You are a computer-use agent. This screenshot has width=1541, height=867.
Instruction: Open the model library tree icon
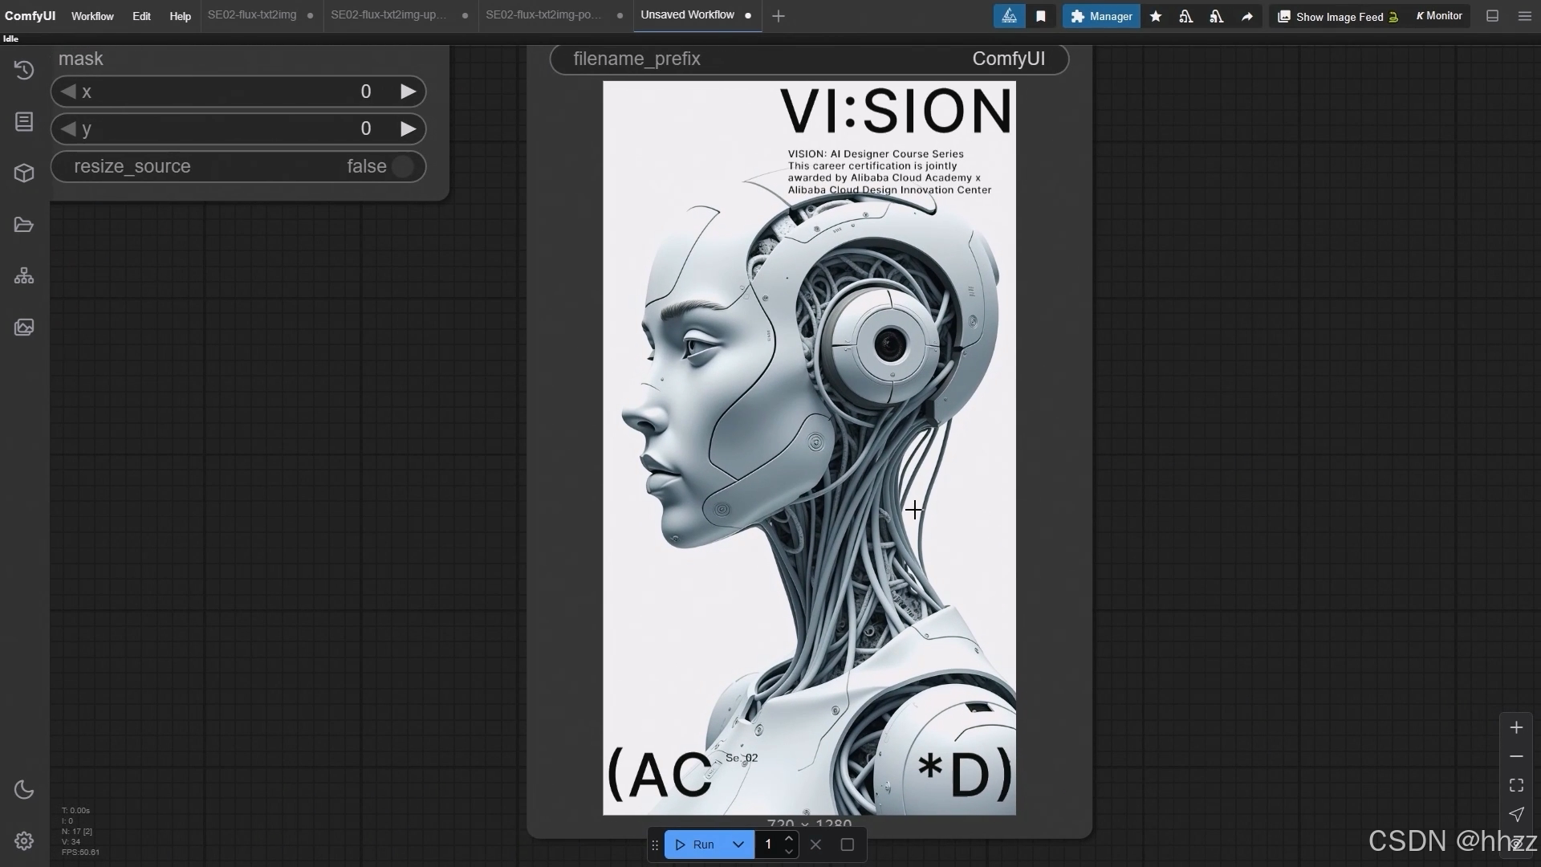24,276
